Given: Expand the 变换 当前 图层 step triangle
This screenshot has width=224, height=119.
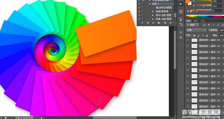Looking at the screenshot, I should pos(153,19).
